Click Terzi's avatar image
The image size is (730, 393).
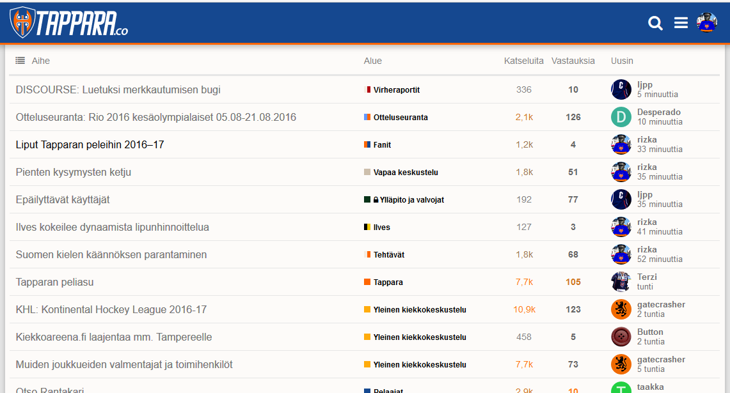point(621,282)
